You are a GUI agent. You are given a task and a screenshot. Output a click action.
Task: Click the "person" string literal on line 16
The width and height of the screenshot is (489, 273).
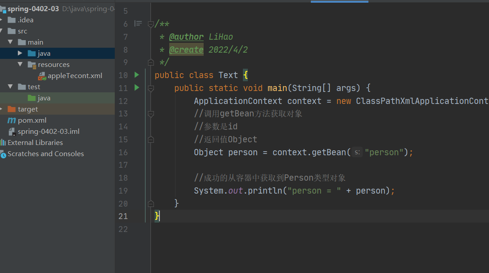[x=384, y=153]
